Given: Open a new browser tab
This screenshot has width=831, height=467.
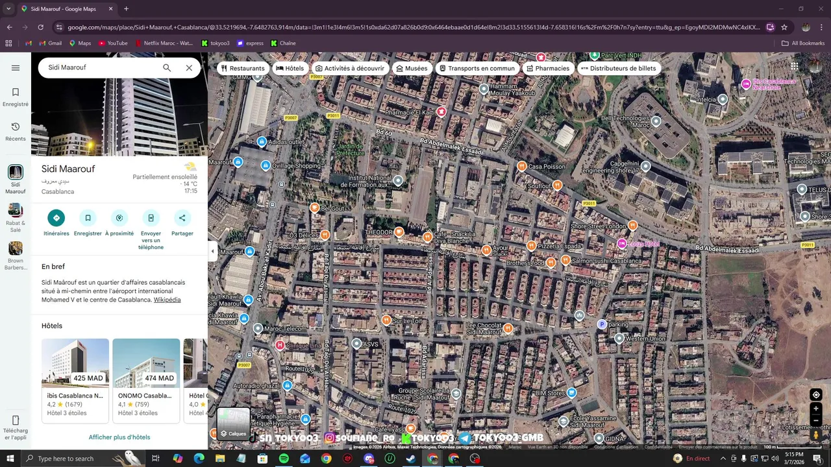Looking at the screenshot, I should point(126,9).
